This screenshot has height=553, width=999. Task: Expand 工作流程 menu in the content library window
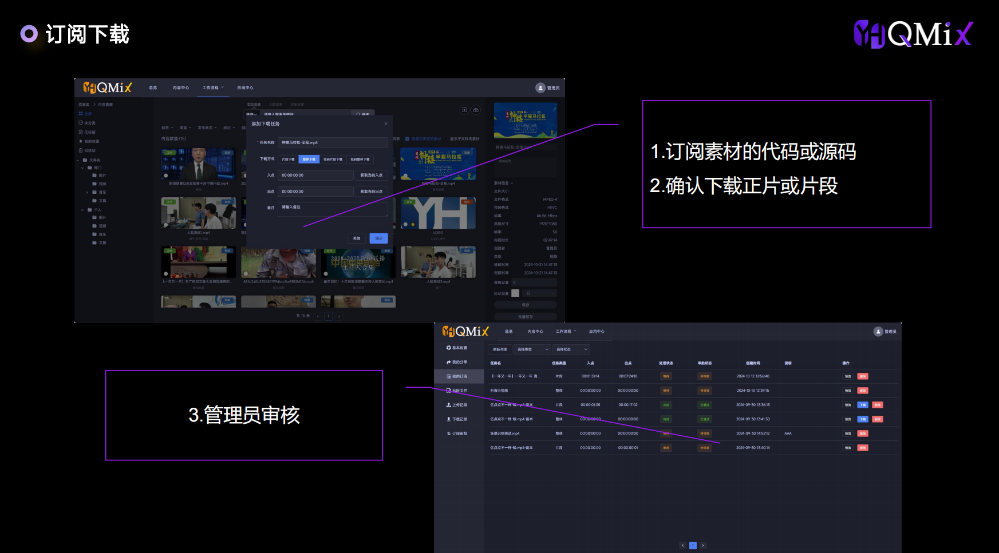[x=213, y=87]
